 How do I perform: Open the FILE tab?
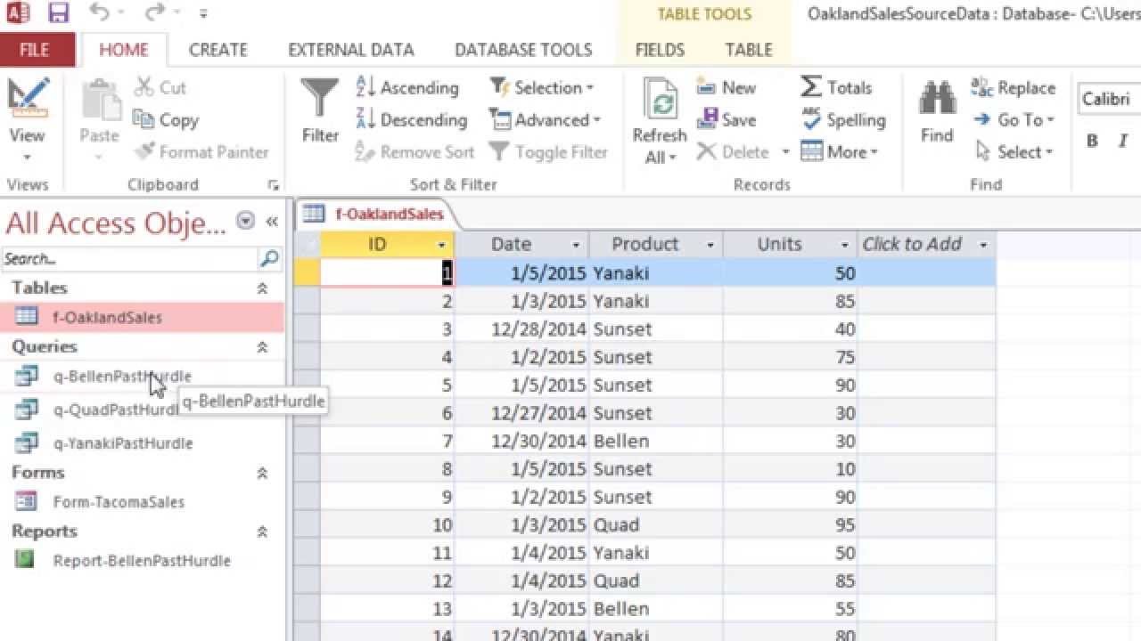[x=34, y=50]
